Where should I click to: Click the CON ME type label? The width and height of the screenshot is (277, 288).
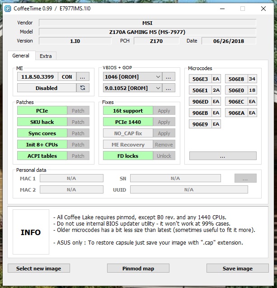click(67, 77)
